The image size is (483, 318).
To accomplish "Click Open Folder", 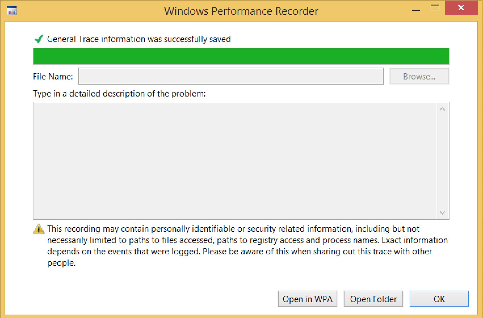I will click(x=373, y=299).
